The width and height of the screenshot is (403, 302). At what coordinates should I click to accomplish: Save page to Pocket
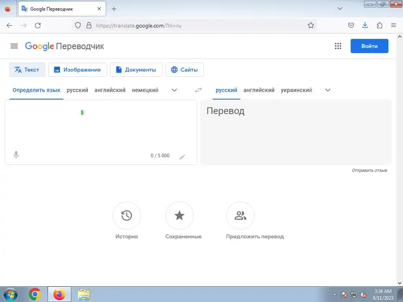coord(351,25)
